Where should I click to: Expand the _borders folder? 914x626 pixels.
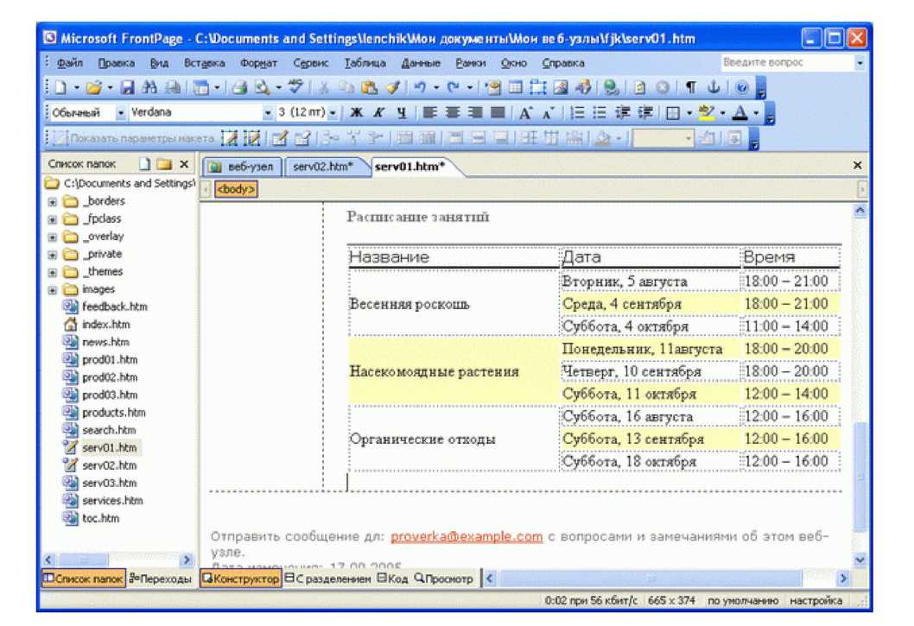pyautogui.click(x=53, y=201)
